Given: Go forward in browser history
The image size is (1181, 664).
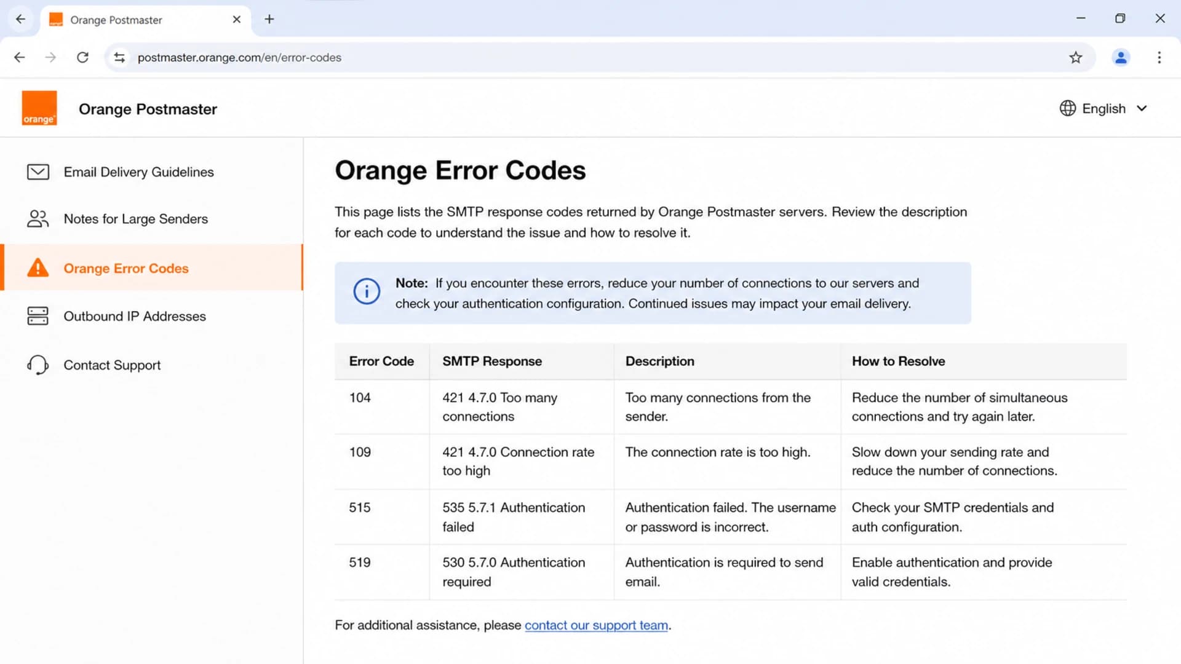Looking at the screenshot, I should pyautogui.click(x=51, y=57).
